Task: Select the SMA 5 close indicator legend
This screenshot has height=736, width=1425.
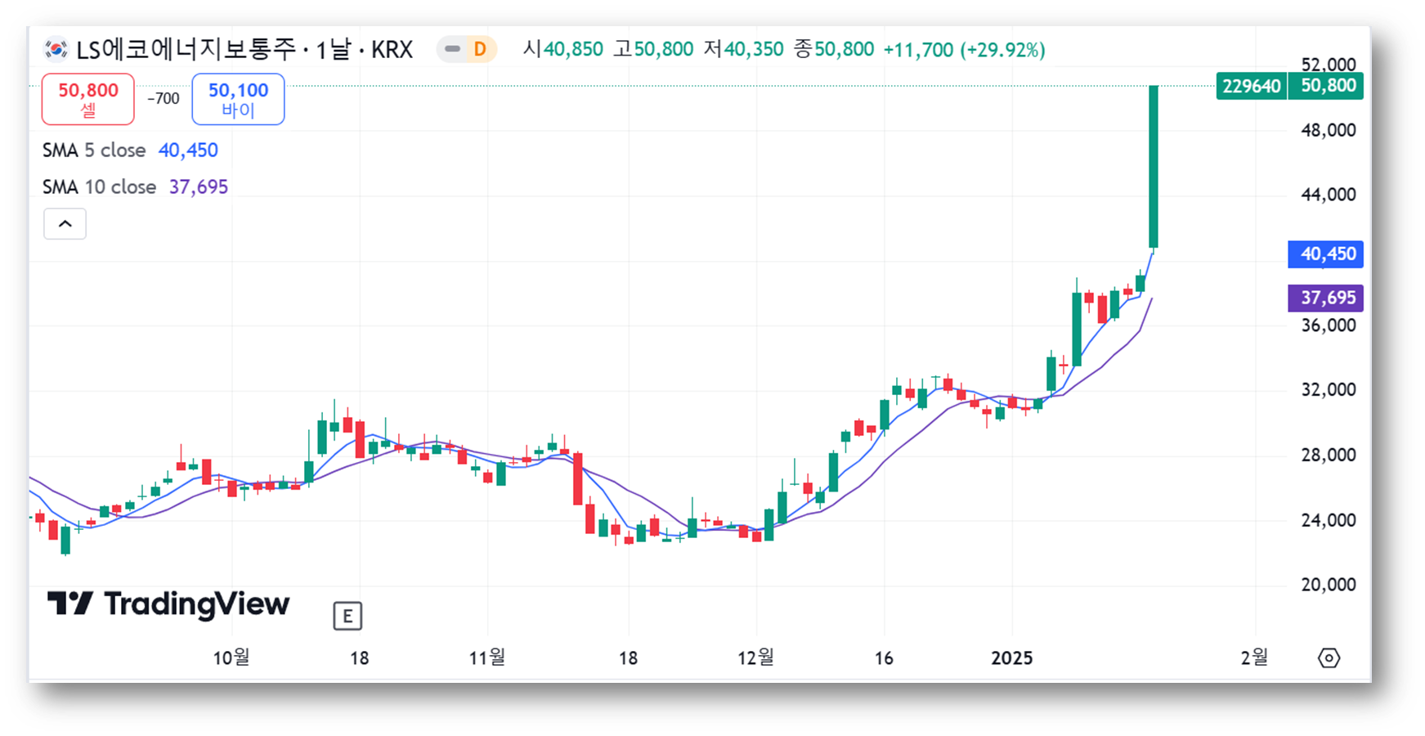Action: [x=131, y=150]
